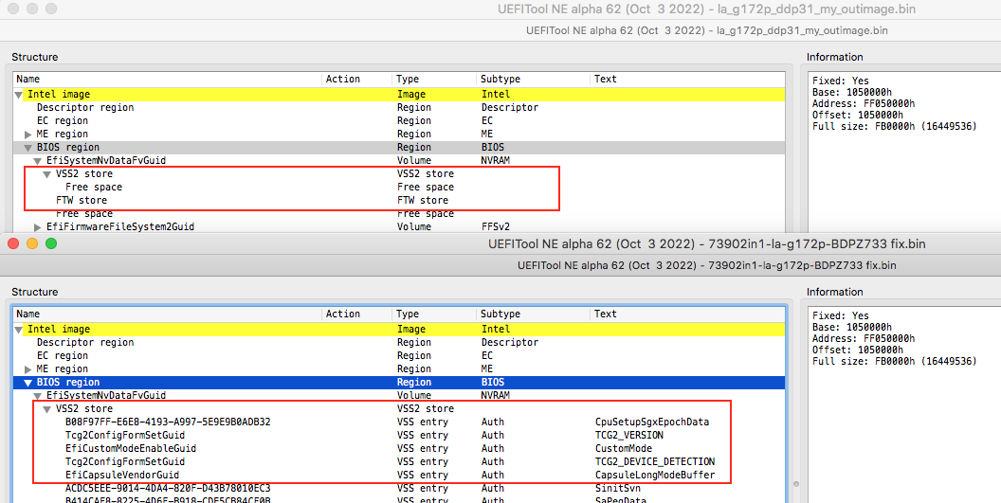Select EfiCustomModeEnableGuid entry

click(400, 449)
